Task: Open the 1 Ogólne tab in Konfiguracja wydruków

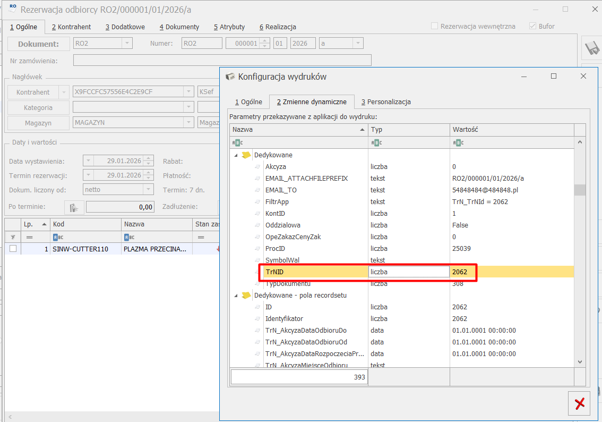Action: [248, 102]
